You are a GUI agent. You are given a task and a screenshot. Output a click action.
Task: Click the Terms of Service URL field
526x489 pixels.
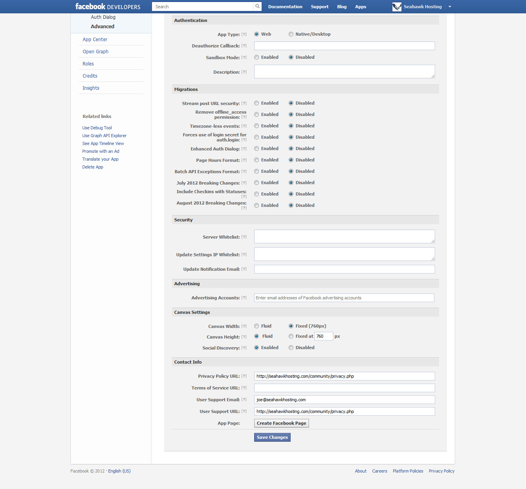coord(344,388)
